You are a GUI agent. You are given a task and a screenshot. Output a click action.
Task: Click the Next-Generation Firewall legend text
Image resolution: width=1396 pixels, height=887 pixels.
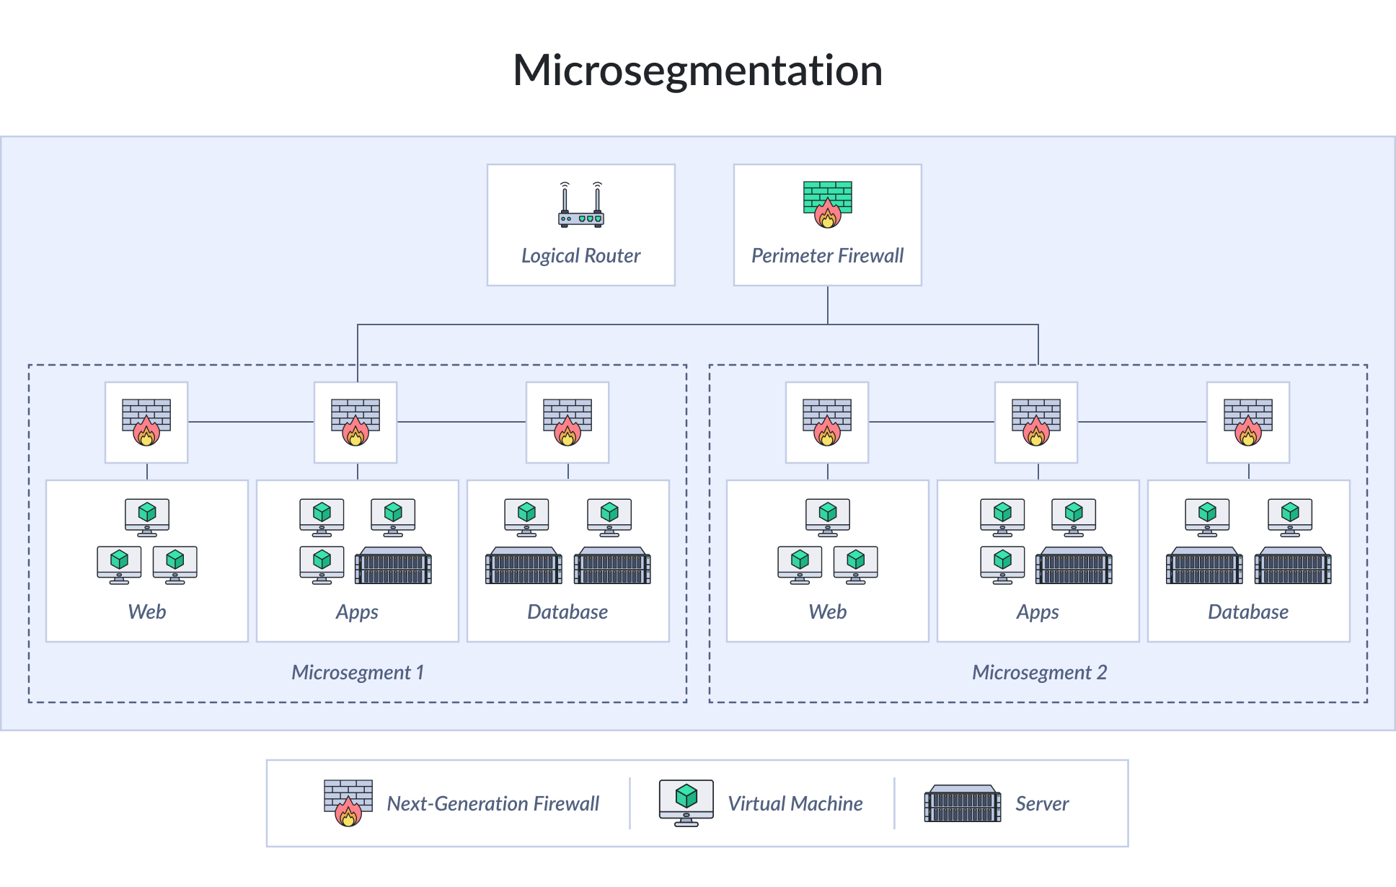[493, 804]
